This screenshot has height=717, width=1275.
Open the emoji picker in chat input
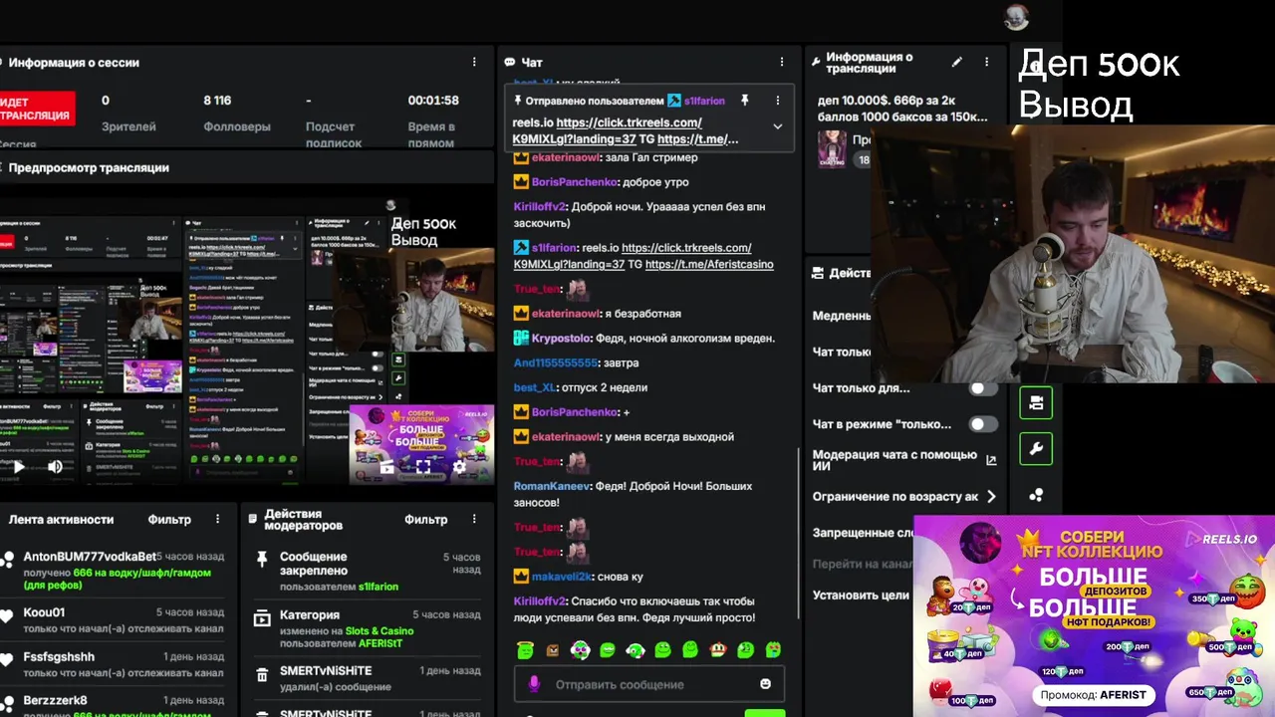pos(765,684)
